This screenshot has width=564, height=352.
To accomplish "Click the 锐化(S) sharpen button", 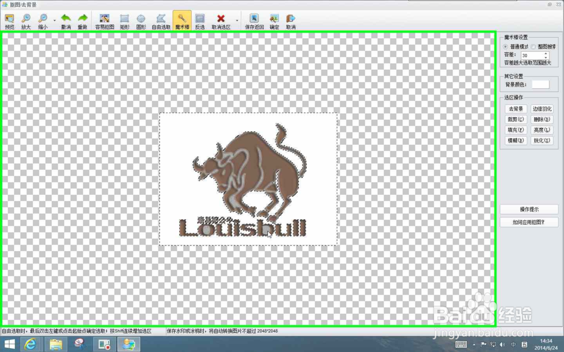I will click(x=541, y=140).
